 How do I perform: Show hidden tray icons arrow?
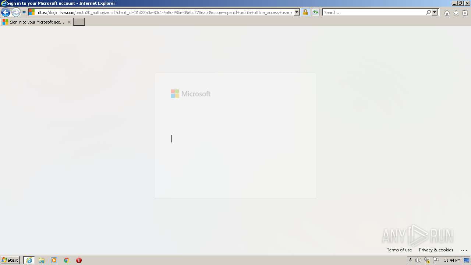(x=411, y=260)
